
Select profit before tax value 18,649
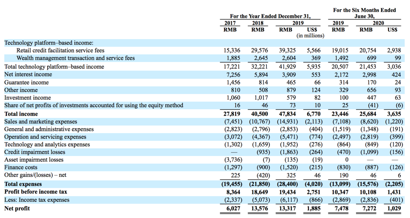point(259,191)
